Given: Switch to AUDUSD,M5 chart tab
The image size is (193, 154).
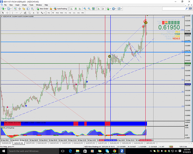Looking at the screenshot, I should coord(138,143).
